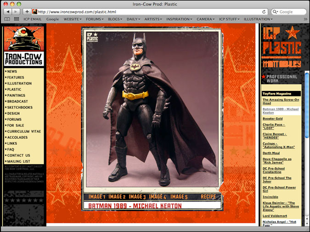Viewport: 310px width, 232px height.
Task: Open the Darth Maul link
Action: [271, 153]
